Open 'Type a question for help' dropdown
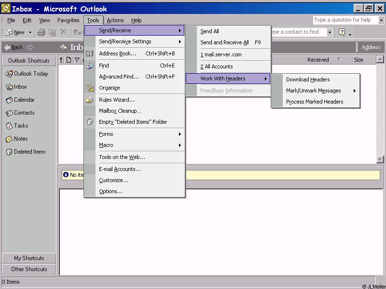This screenshot has height=289, width=386. click(x=381, y=20)
